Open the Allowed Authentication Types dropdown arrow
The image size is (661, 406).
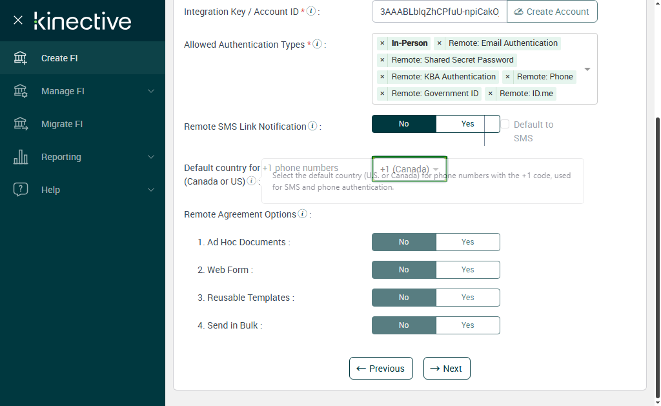click(587, 69)
